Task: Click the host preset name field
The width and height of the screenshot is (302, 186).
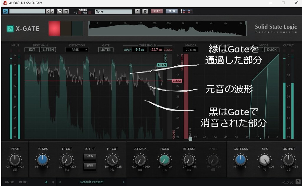Action: [27, 11]
